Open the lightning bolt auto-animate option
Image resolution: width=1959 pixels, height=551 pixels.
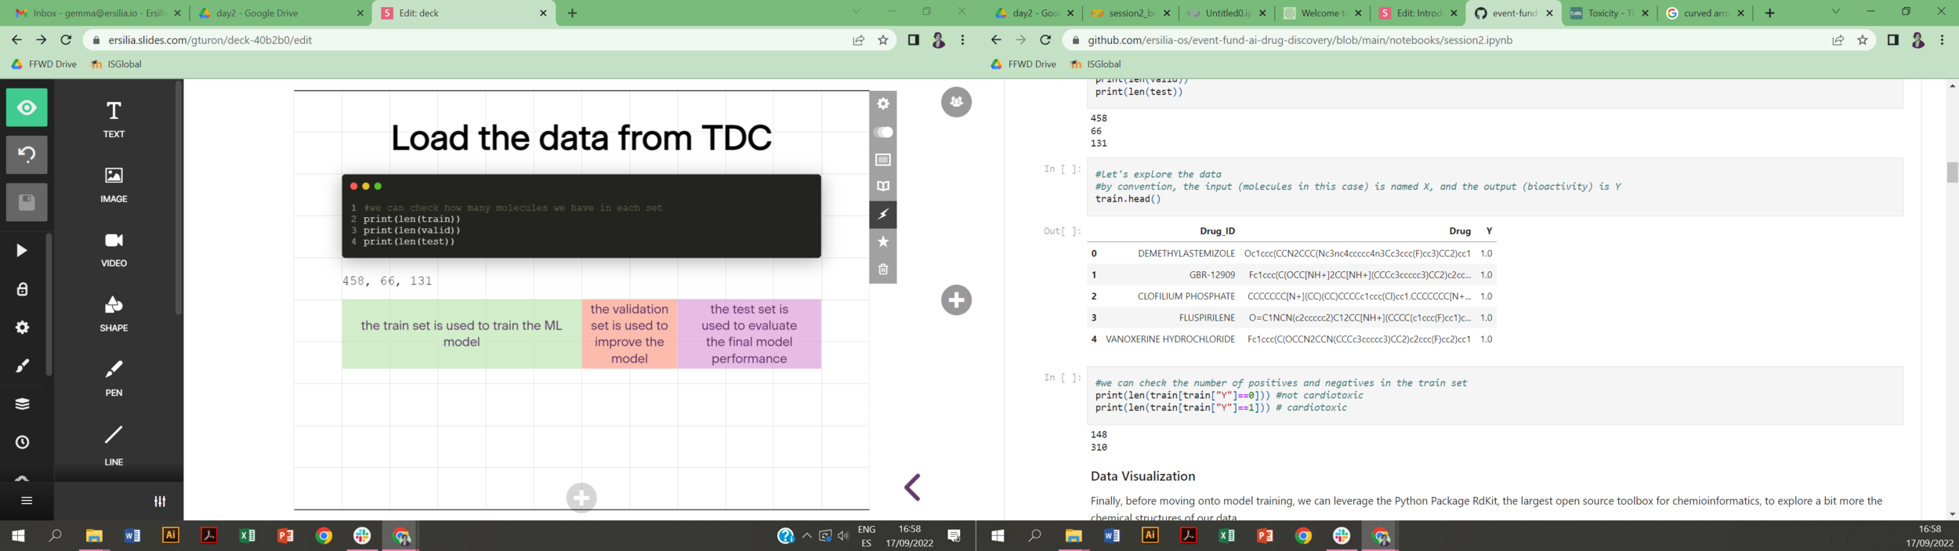tap(883, 214)
